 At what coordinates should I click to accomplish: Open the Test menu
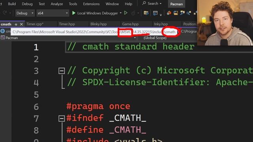pos(42,4)
